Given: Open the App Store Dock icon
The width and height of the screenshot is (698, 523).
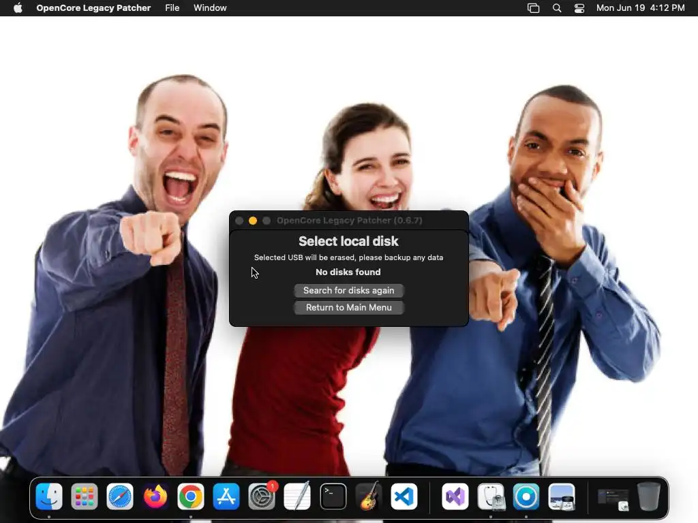Looking at the screenshot, I should click(226, 496).
